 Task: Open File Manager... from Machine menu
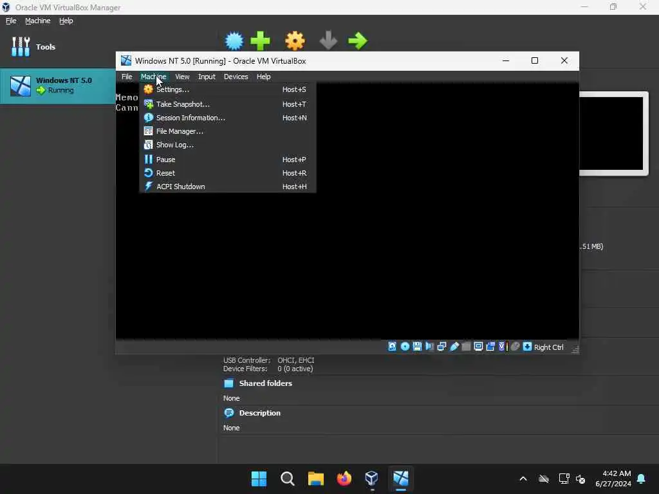[227, 131]
